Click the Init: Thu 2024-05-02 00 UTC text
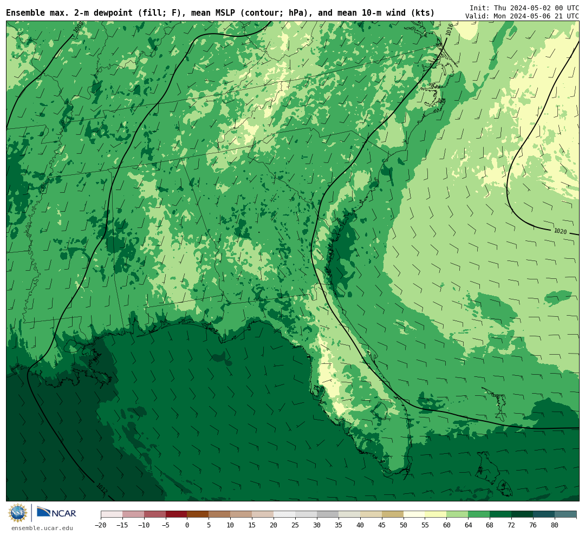585x535 pixels. (524, 8)
